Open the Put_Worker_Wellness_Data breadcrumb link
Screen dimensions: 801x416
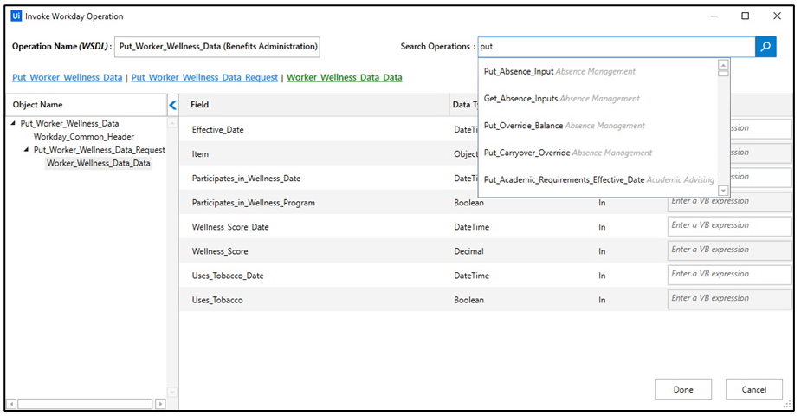coord(67,77)
